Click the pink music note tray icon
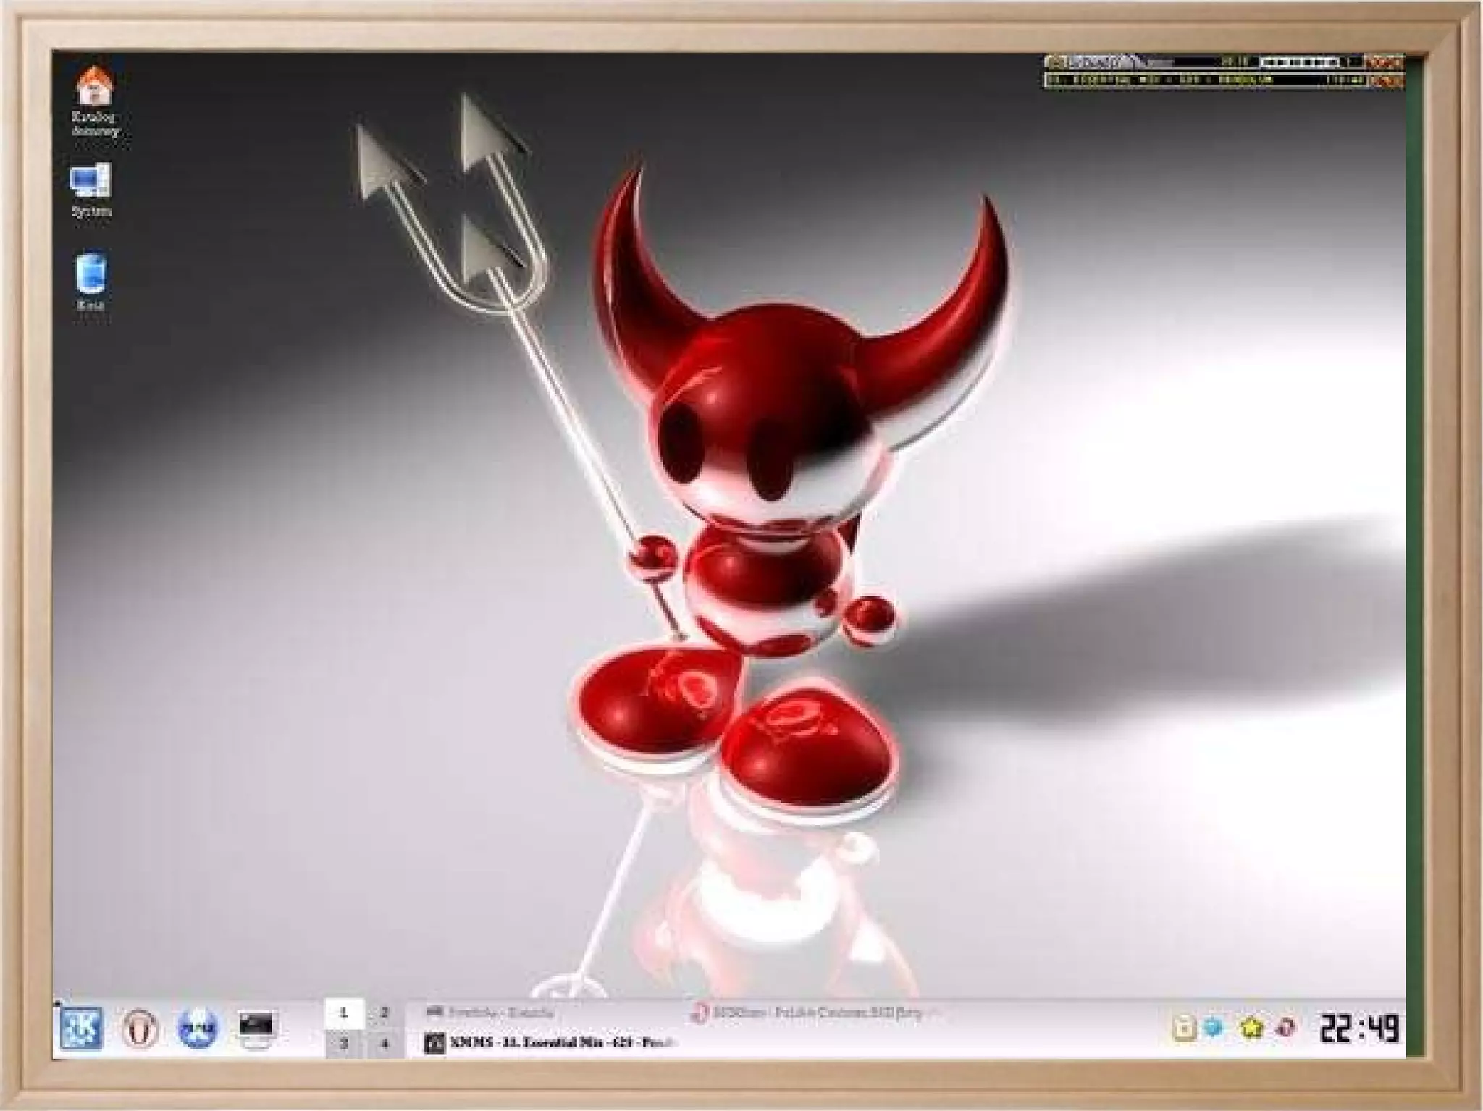 1285,1027
